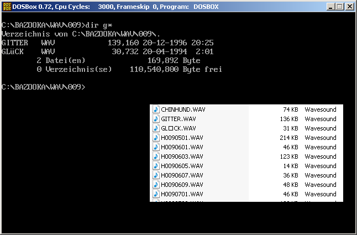357x235 pixels.
Task: Select the H0090607.WAV file name
Action: tap(182, 175)
